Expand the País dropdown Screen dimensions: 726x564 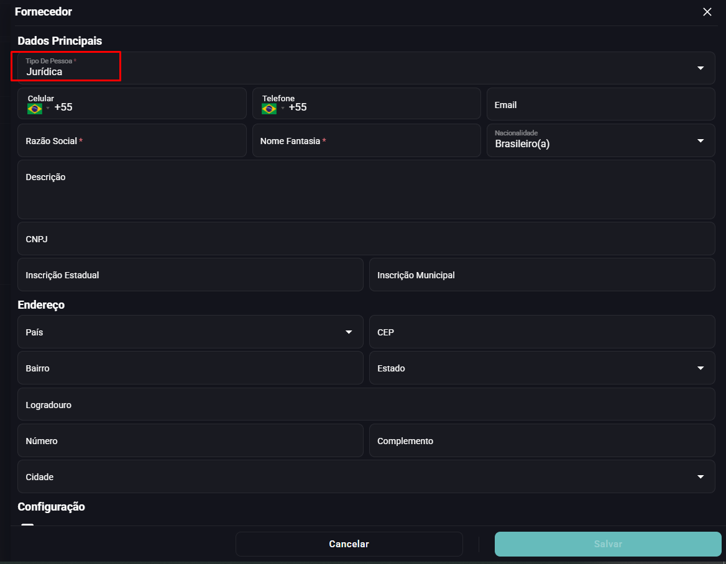[349, 332]
